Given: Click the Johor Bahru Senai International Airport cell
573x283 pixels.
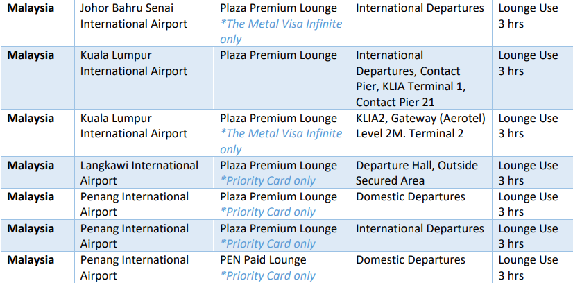Looking at the screenshot, I should pos(144,16).
